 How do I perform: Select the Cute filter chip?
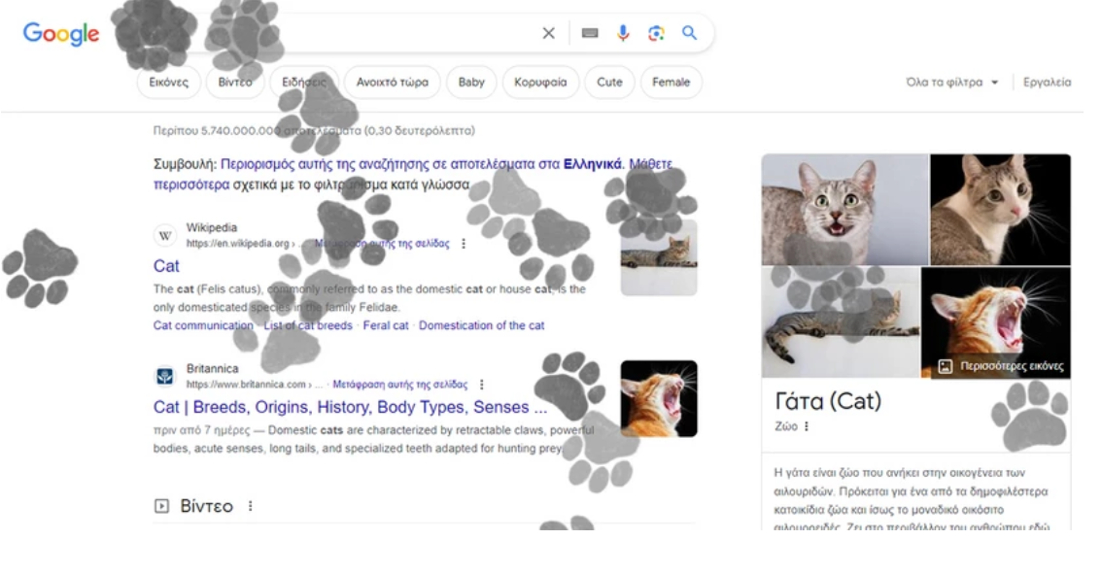[609, 83]
